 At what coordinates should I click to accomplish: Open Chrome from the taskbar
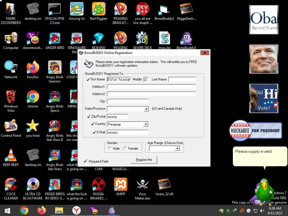point(24,210)
